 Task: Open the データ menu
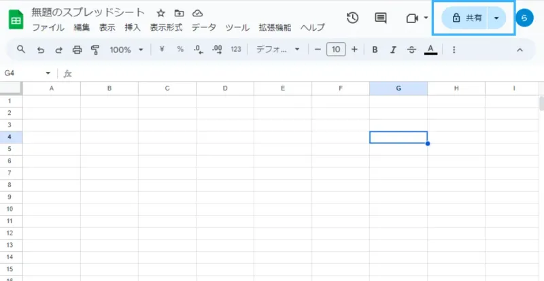coord(203,27)
